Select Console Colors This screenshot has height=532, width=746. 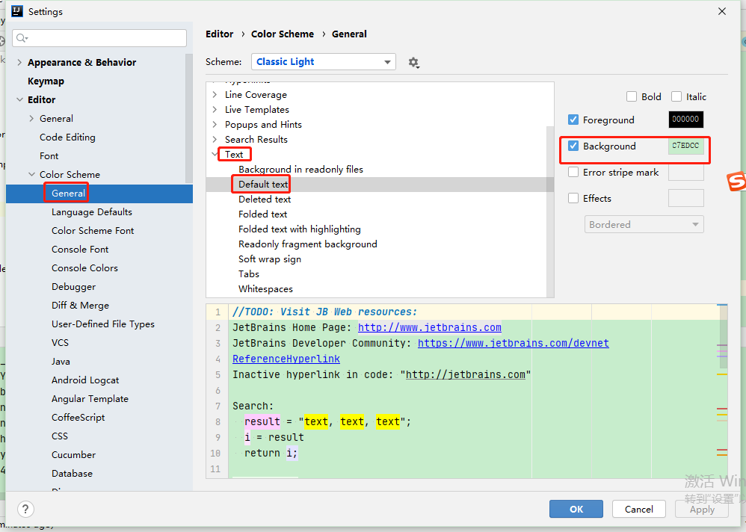84,267
